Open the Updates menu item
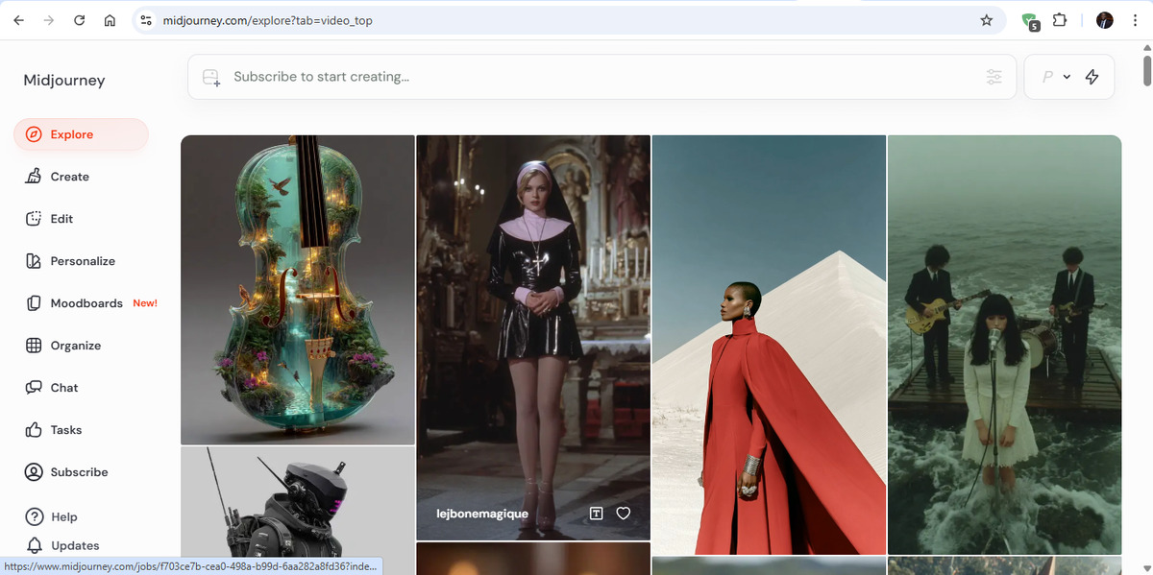 (x=74, y=545)
